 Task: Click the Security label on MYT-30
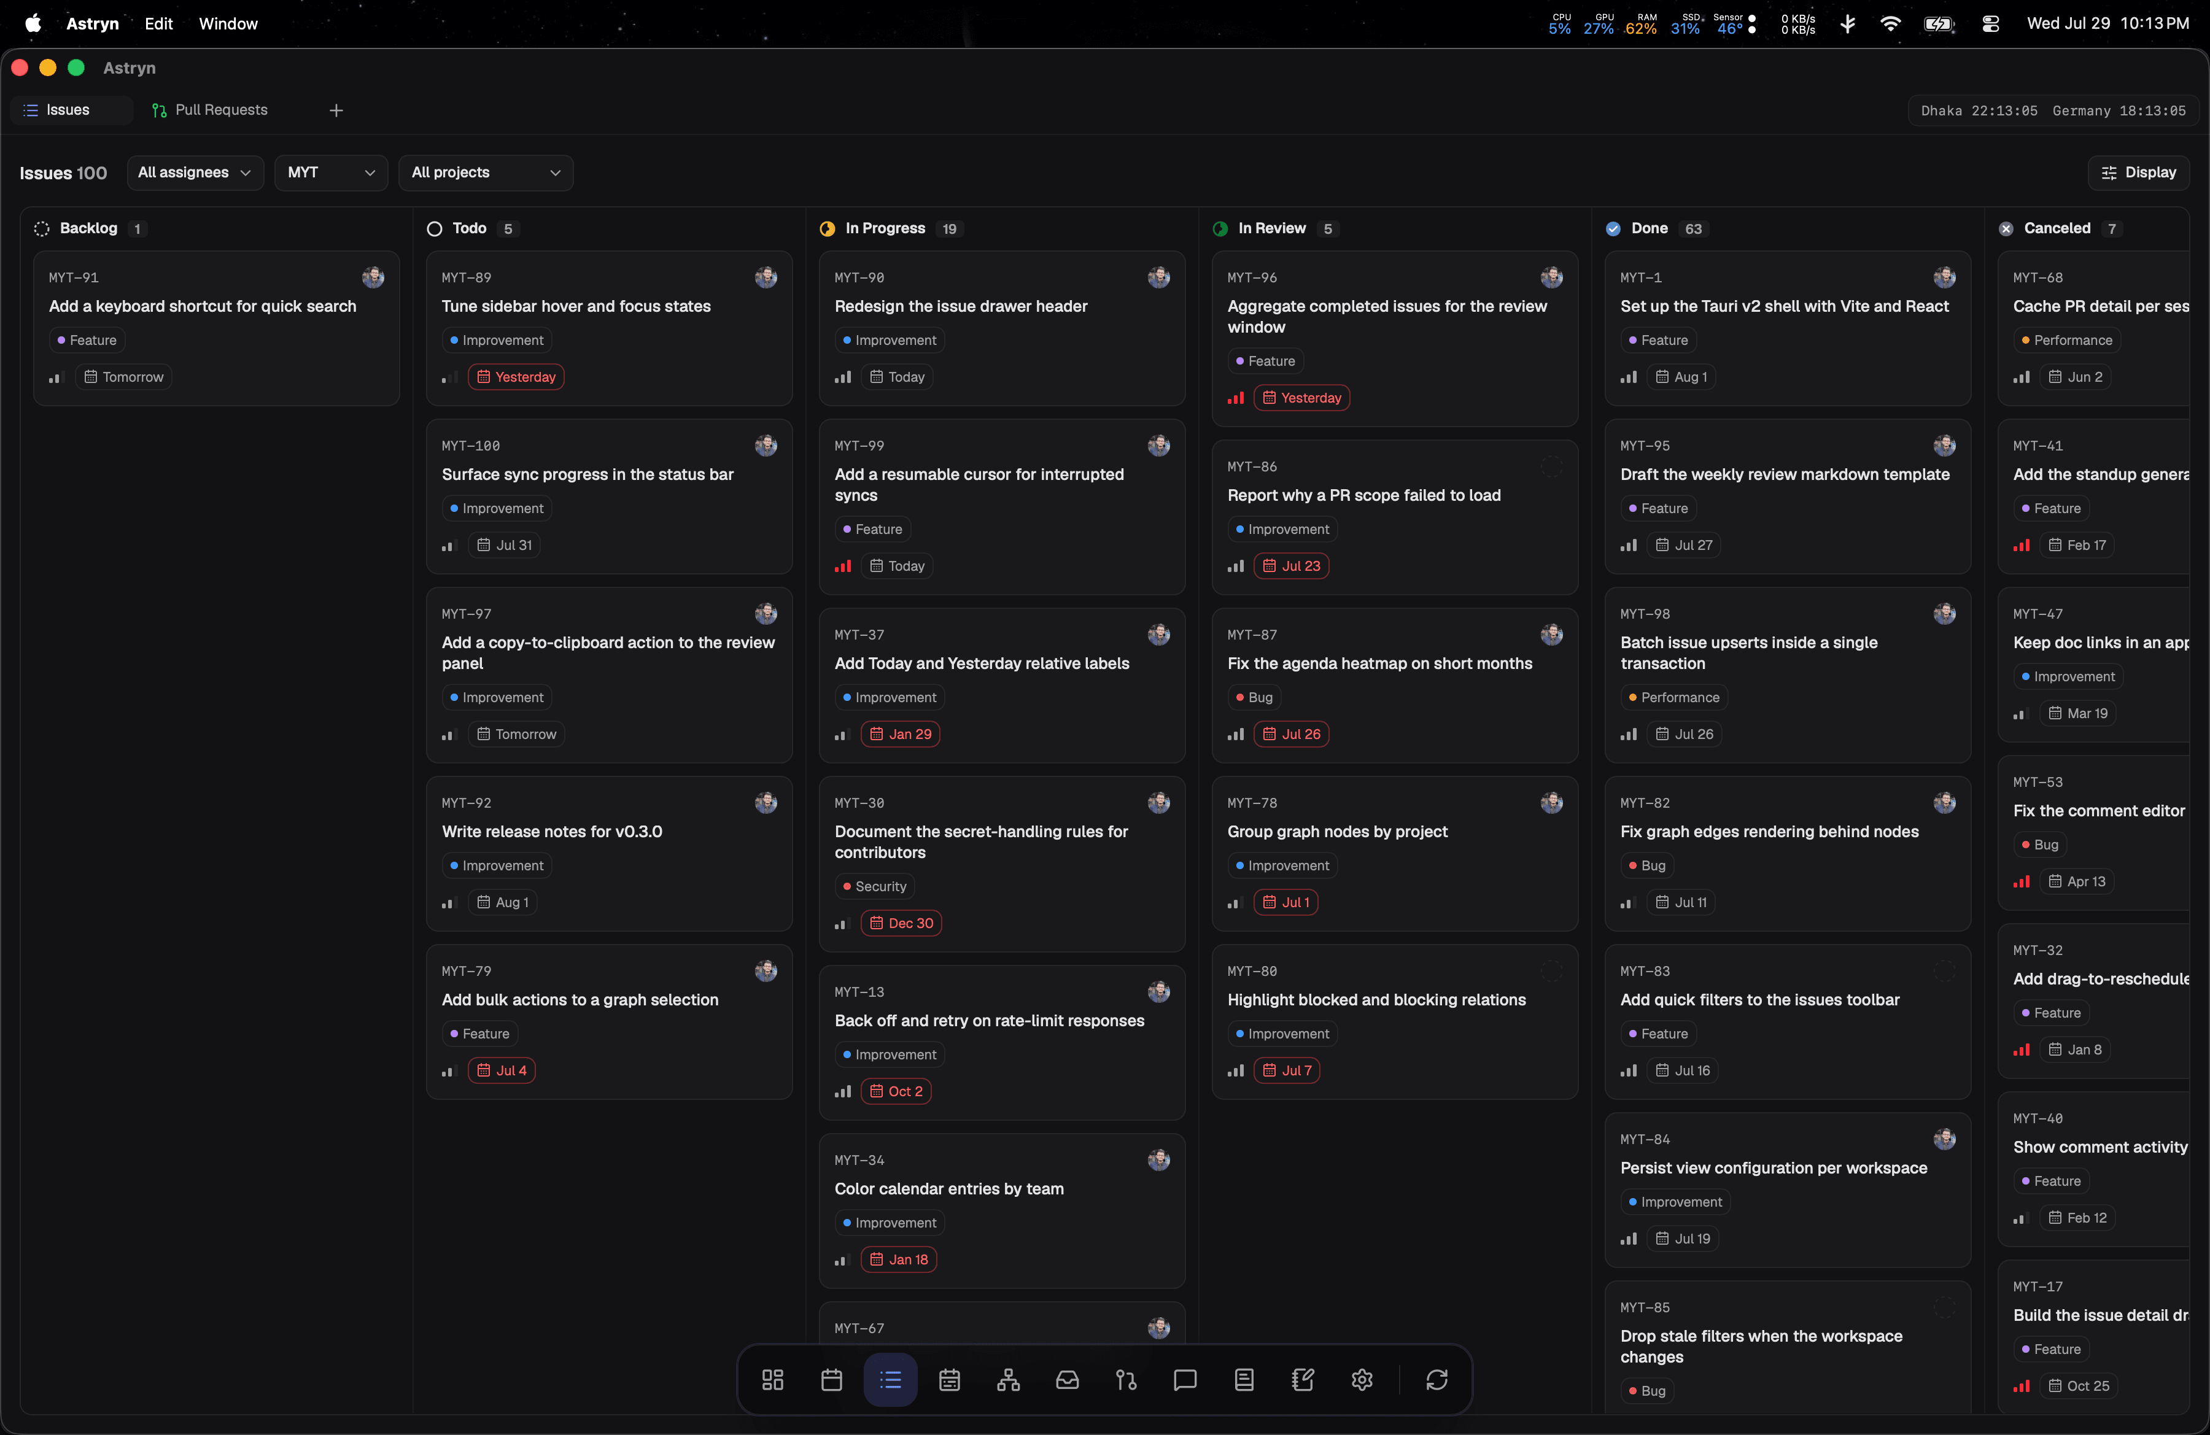click(875, 886)
